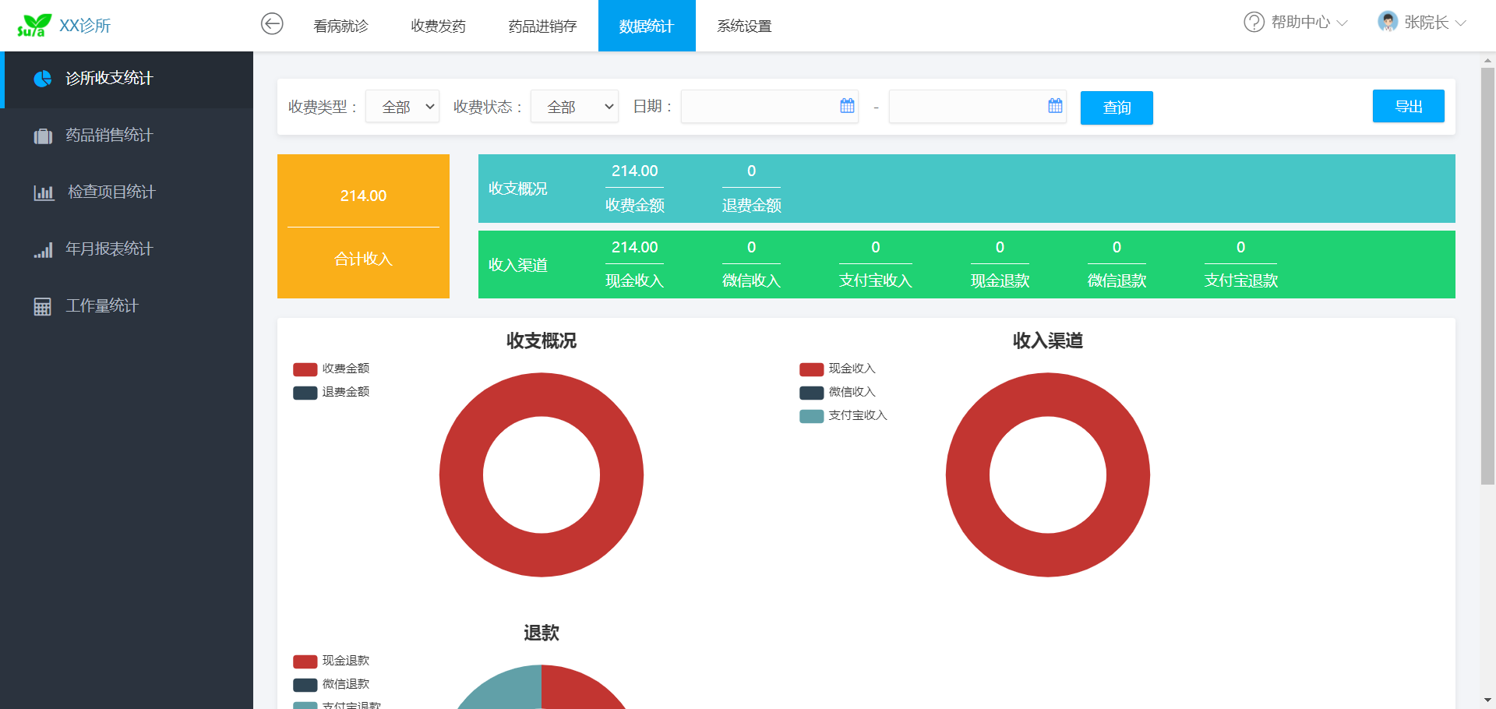1496x709 pixels.
Task: Click the 张院长 user avatar
Action: click(1388, 22)
